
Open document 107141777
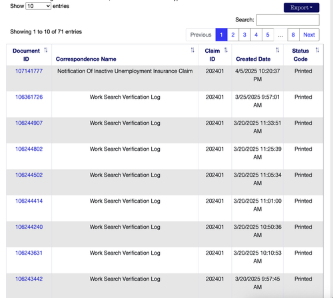click(29, 71)
